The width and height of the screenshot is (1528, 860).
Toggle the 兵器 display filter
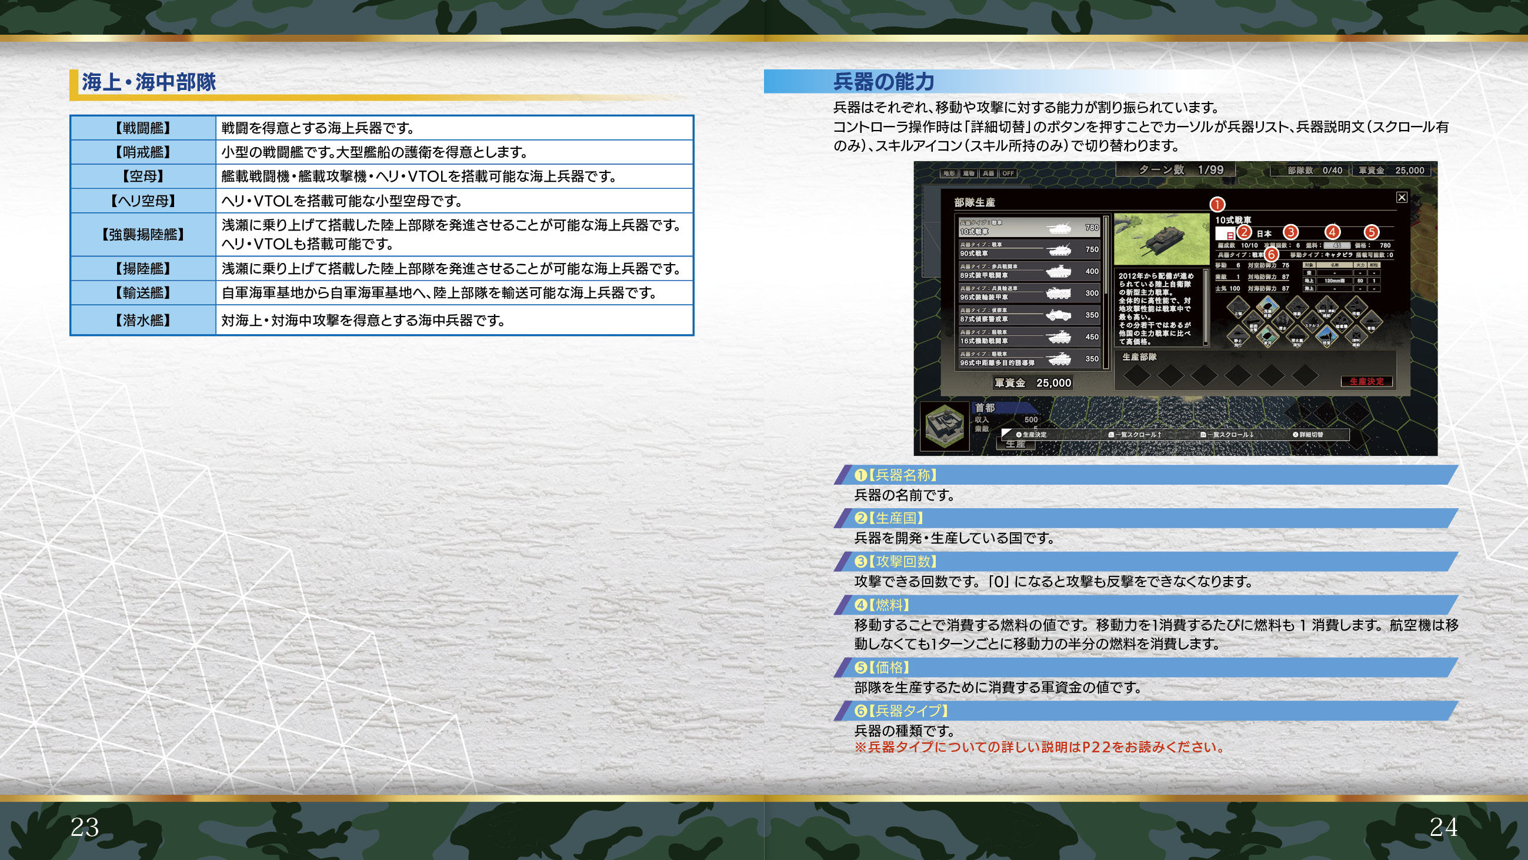tap(988, 173)
